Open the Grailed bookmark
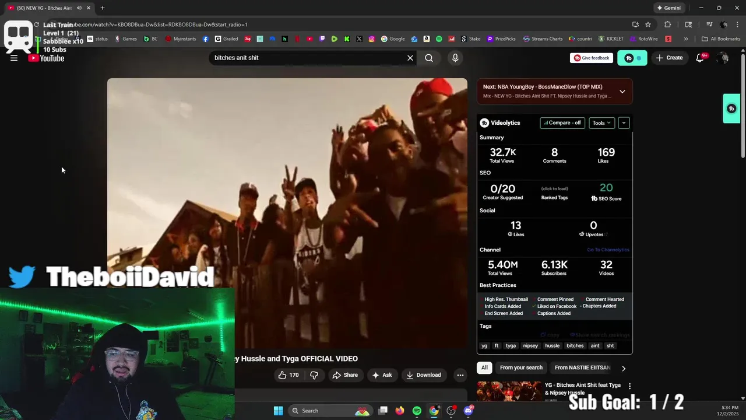The image size is (746, 420). [x=226, y=39]
